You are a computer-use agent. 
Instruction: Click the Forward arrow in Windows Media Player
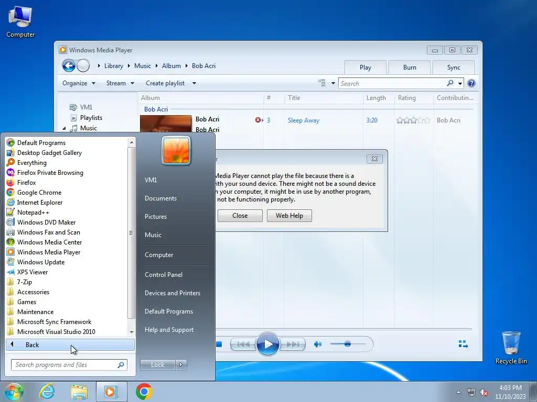pyautogui.click(x=83, y=65)
